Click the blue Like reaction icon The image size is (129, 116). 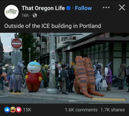7,110
